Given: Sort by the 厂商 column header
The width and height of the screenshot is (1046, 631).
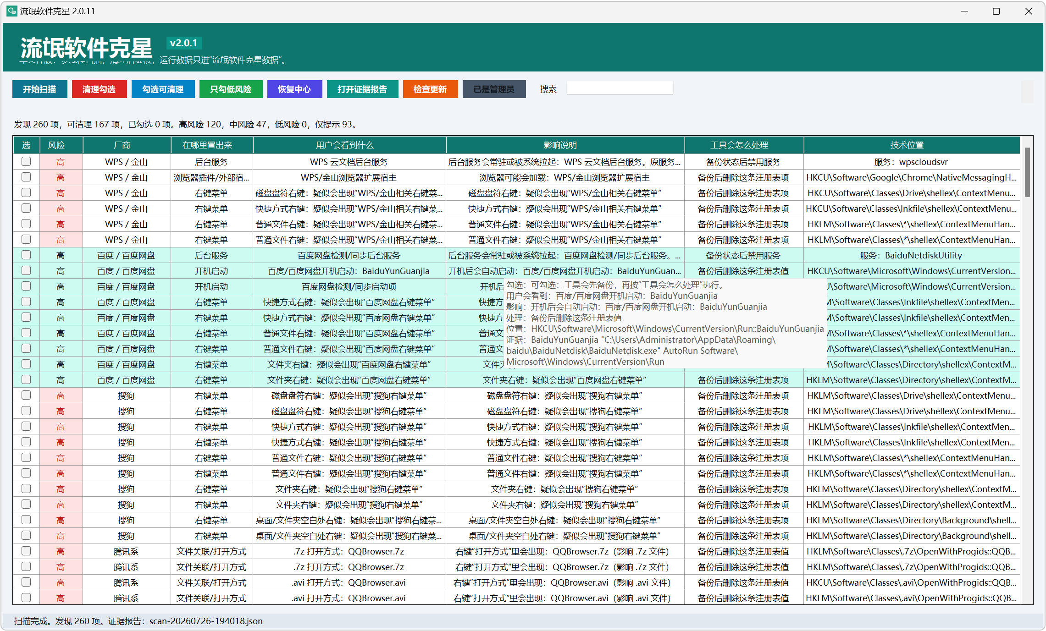Looking at the screenshot, I should pyautogui.click(x=127, y=145).
